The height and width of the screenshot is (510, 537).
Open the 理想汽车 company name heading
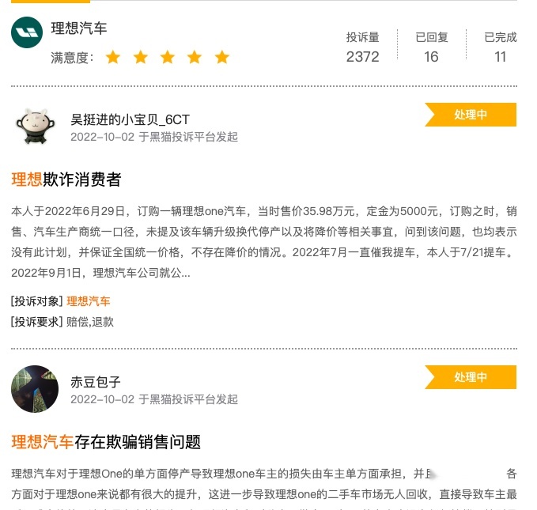[x=79, y=28]
